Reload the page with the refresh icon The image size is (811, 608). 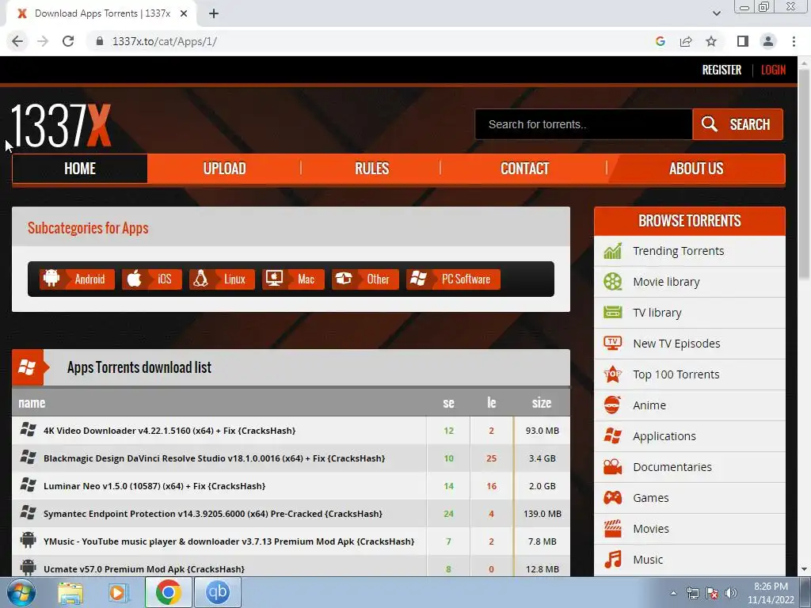click(x=68, y=41)
